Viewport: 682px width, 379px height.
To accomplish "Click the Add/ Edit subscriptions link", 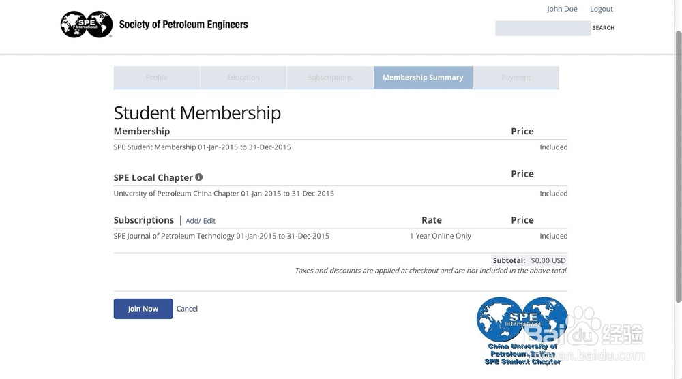I will point(201,221).
